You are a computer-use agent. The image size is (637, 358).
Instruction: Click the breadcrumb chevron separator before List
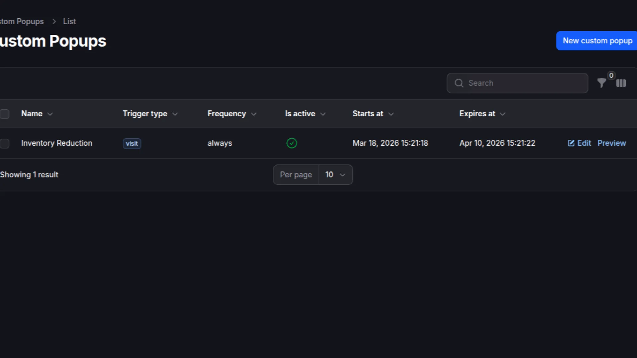(x=54, y=22)
